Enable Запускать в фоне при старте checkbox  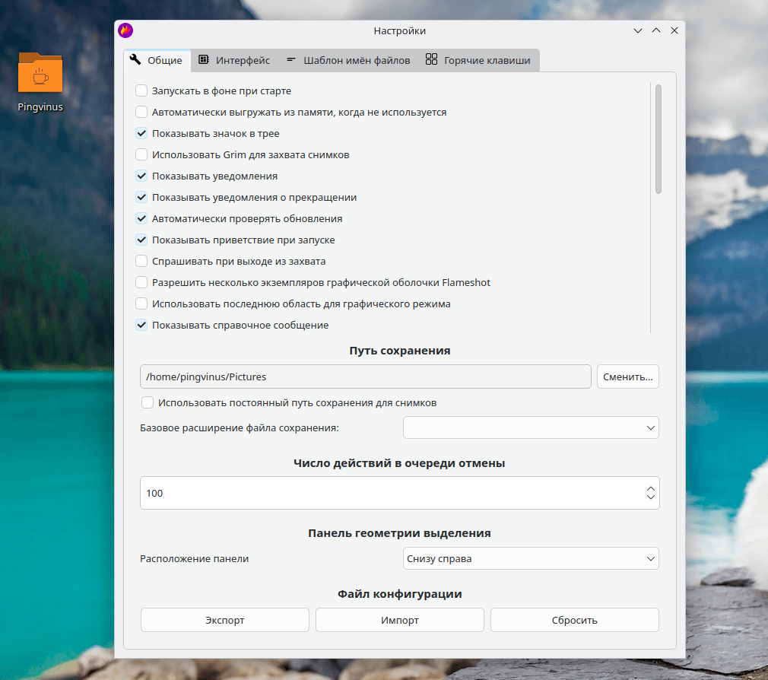(x=141, y=91)
